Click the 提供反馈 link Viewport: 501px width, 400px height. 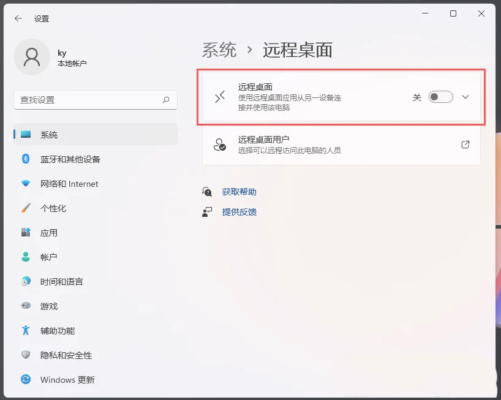click(239, 212)
